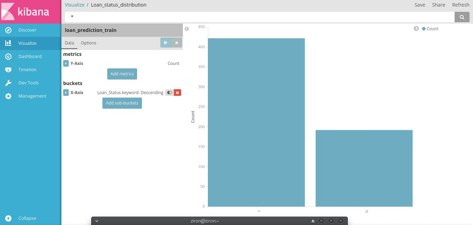Click the Add metrics button
Viewport: 473px width, 225px height.
tap(122, 74)
